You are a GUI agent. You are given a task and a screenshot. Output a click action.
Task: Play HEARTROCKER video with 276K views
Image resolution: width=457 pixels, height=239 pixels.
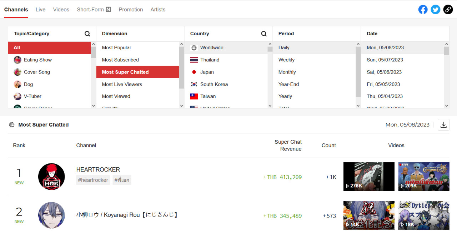tap(369, 177)
